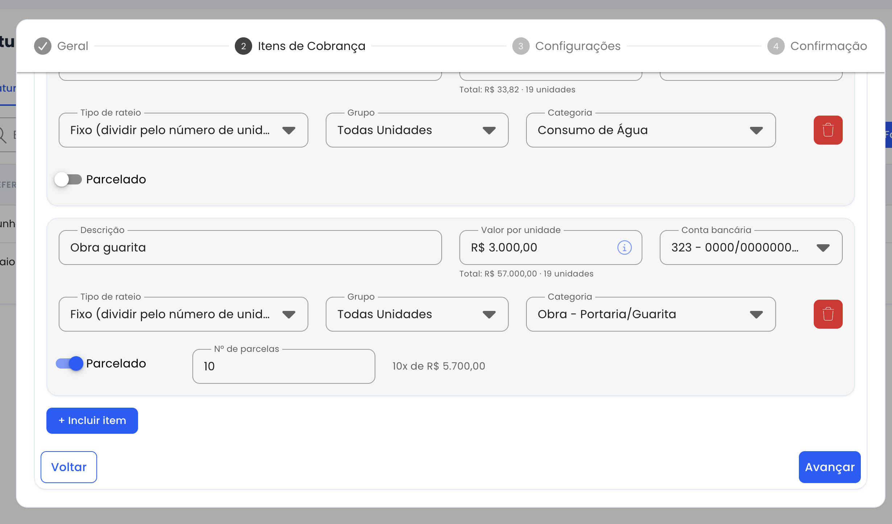
Task: Click the Geral step checkmark icon
Action: tap(43, 46)
